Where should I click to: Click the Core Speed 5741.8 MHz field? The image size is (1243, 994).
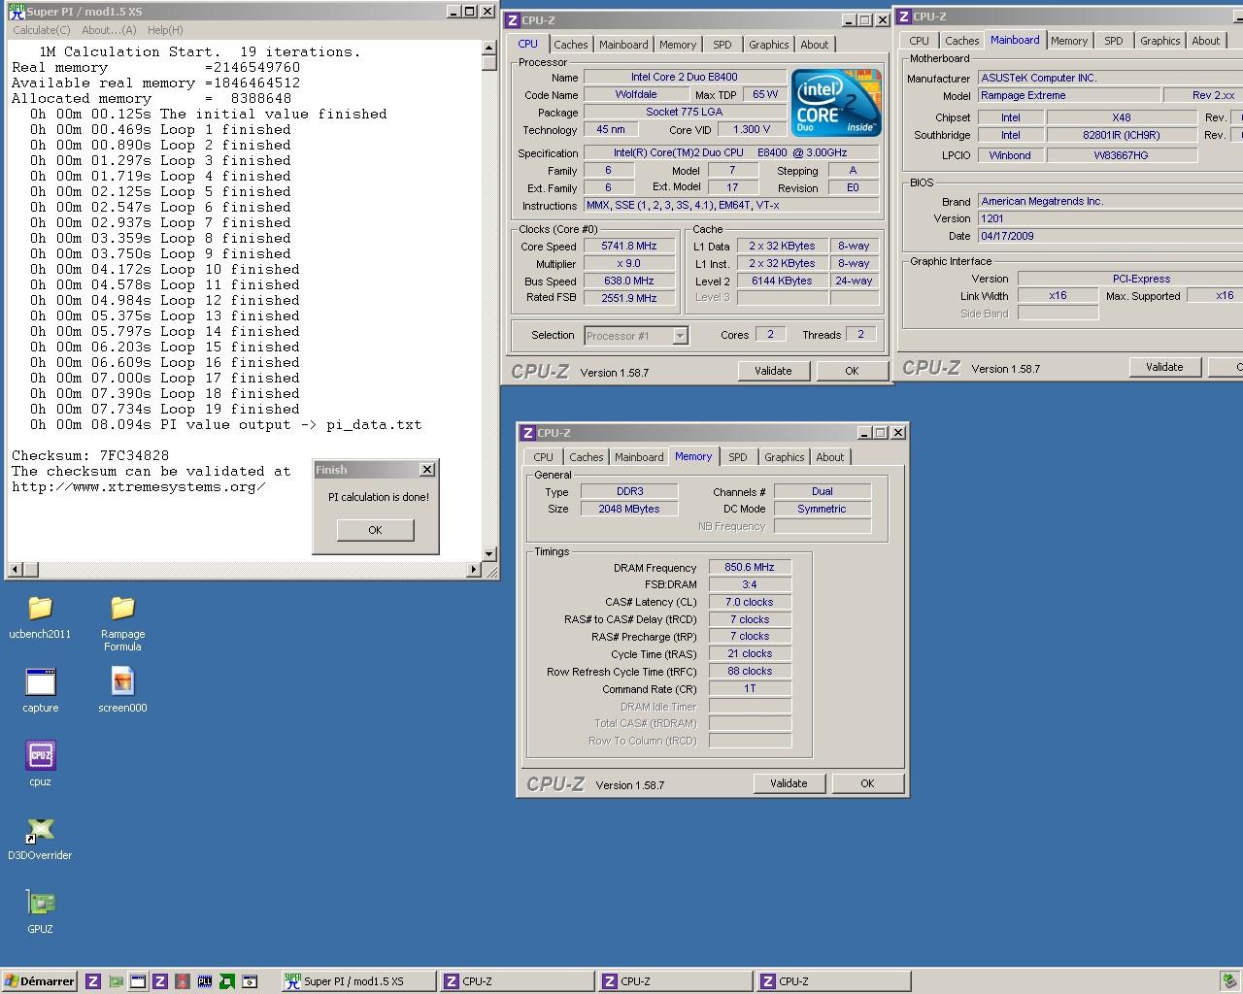coord(629,247)
